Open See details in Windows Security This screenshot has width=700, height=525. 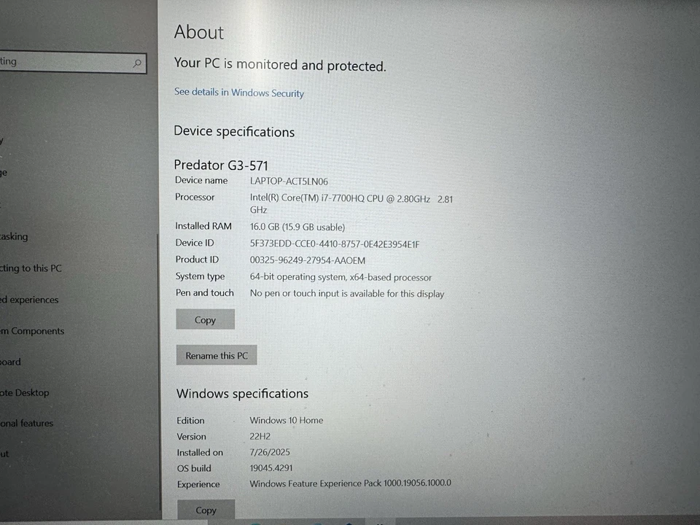pos(239,93)
